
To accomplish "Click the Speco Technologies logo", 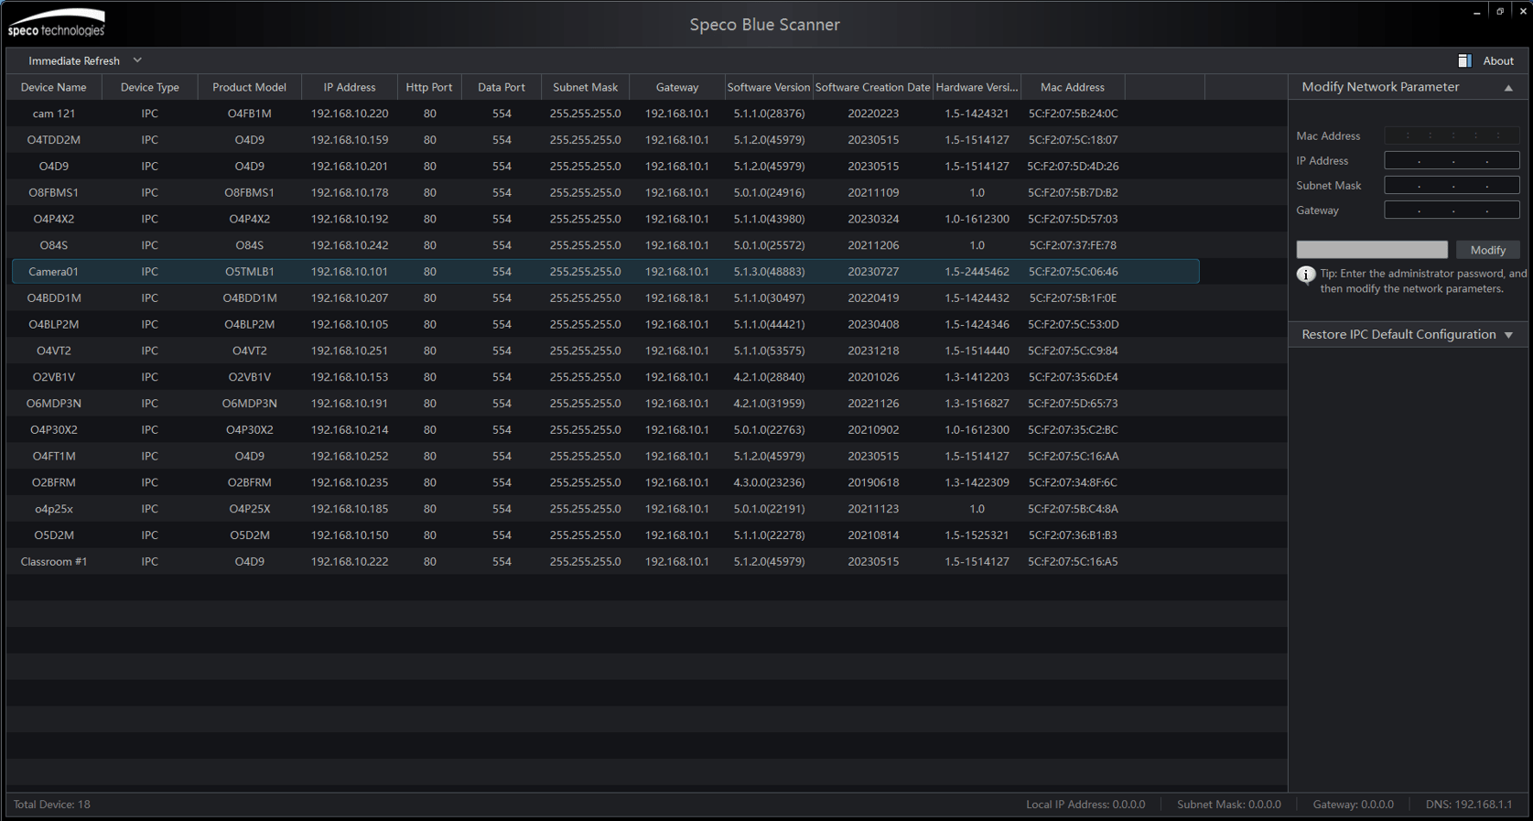I will 57,24.
